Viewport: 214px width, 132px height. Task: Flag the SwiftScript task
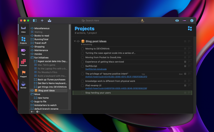coord(189,66)
